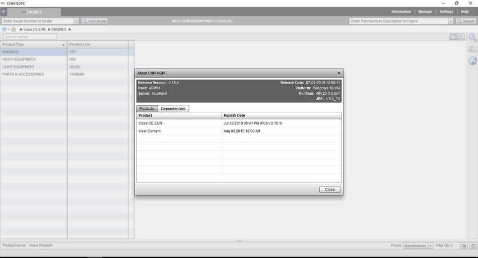Close the About CNHI NGPC dialog with X
This screenshot has width=478, height=258.
click(338, 73)
